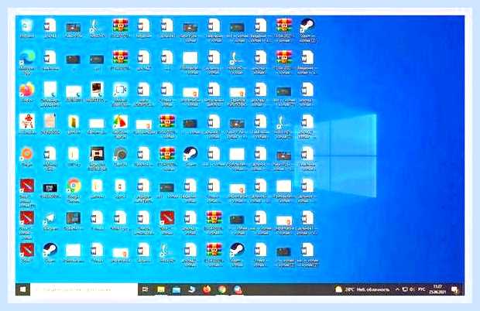Launch Firefox from the taskbar
Image resolution: width=480 pixels, height=311 pixels.
[207, 289]
